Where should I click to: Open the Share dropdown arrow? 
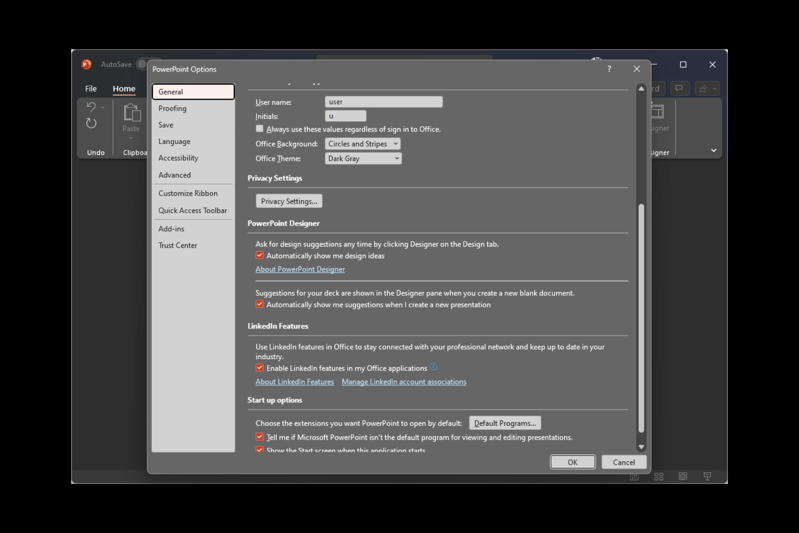point(715,88)
